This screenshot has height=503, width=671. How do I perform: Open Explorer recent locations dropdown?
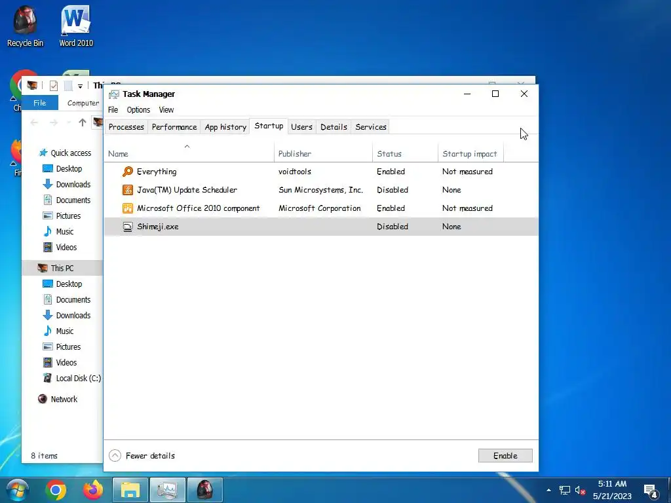click(68, 122)
